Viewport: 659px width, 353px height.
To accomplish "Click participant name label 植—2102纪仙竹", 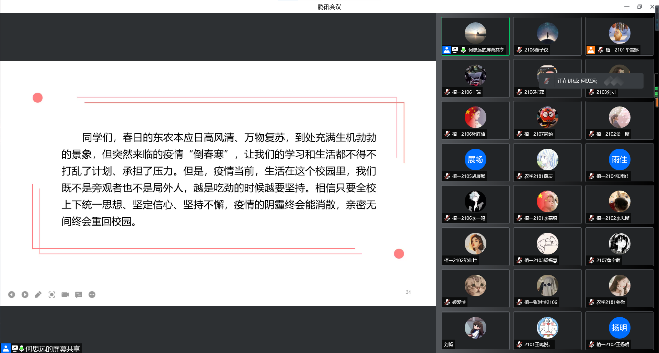I will 460,260.
